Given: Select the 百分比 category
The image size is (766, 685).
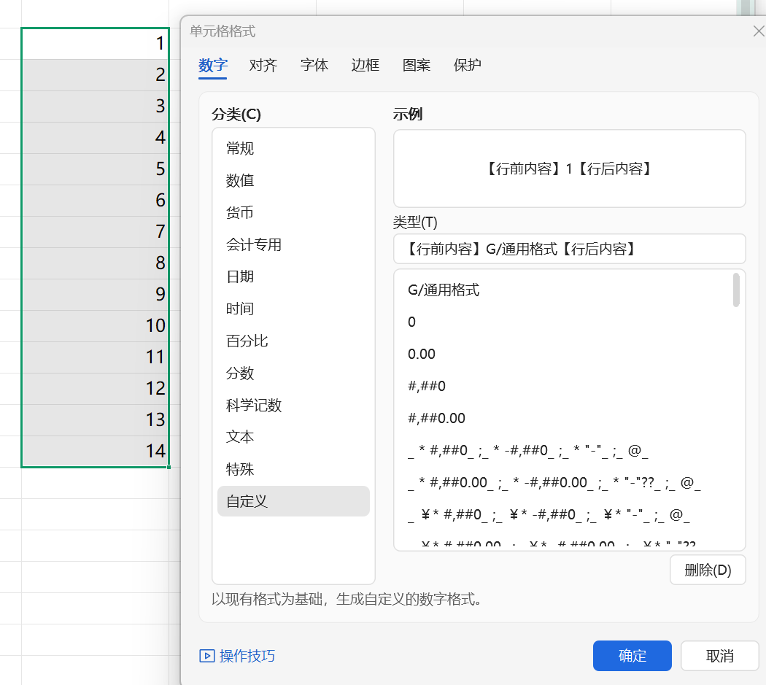Looking at the screenshot, I should pos(247,341).
